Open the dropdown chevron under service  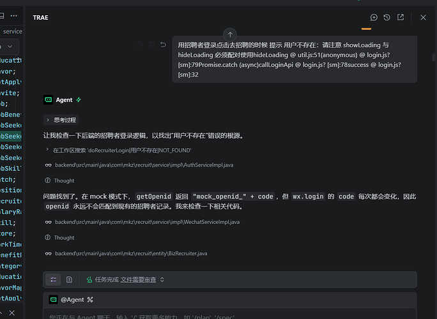[x=10, y=47]
